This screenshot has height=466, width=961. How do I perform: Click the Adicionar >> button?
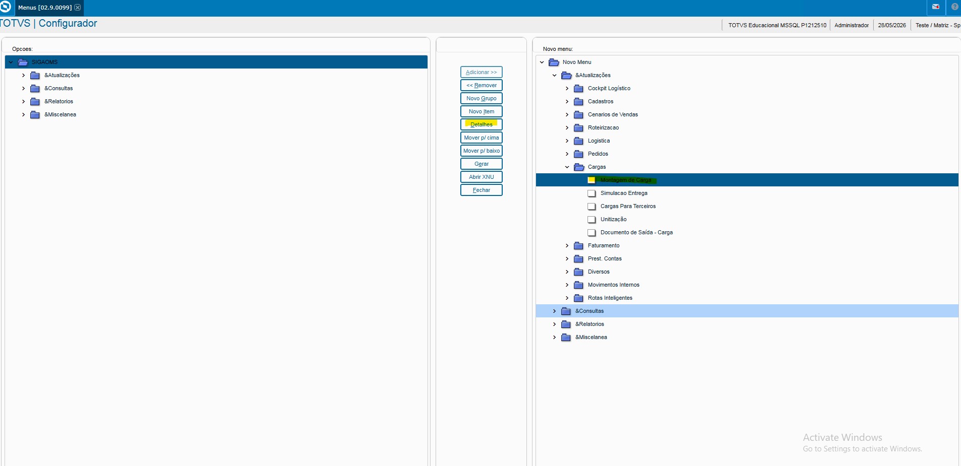pos(482,72)
